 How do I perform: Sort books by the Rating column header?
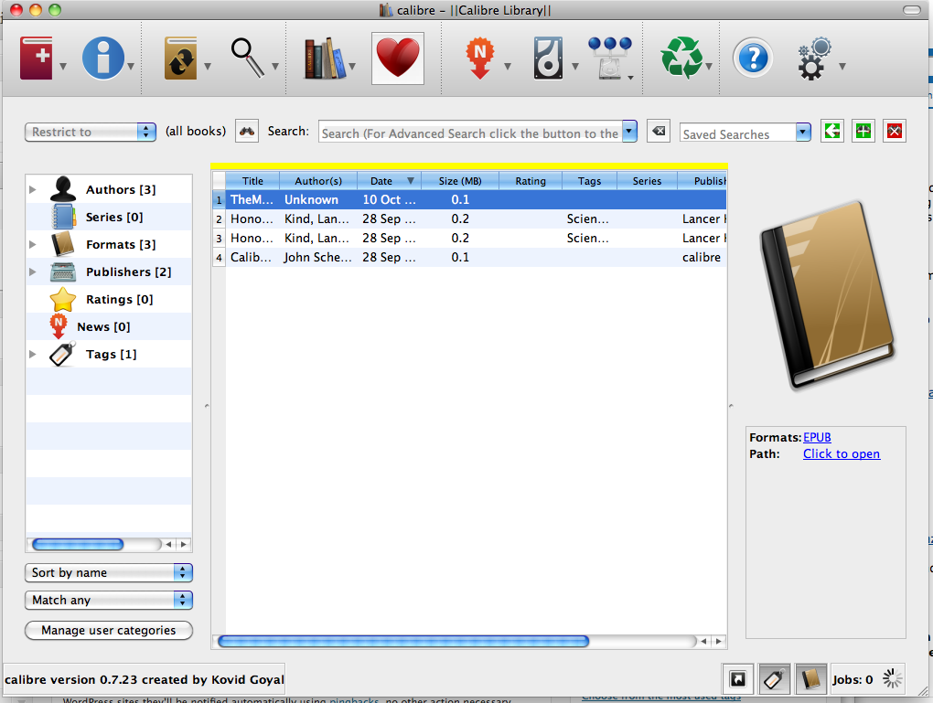pos(531,181)
